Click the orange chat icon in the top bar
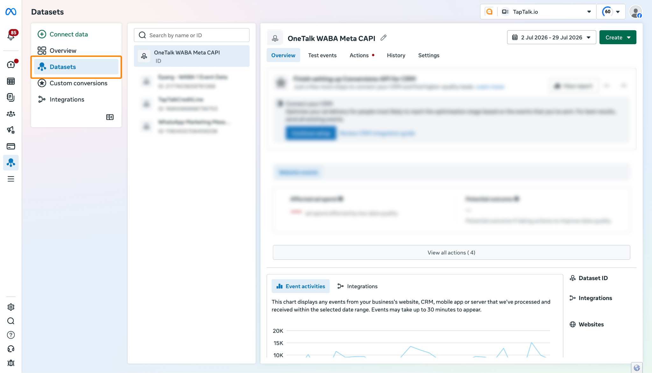Image resolution: width=652 pixels, height=373 pixels. (x=489, y=12)
